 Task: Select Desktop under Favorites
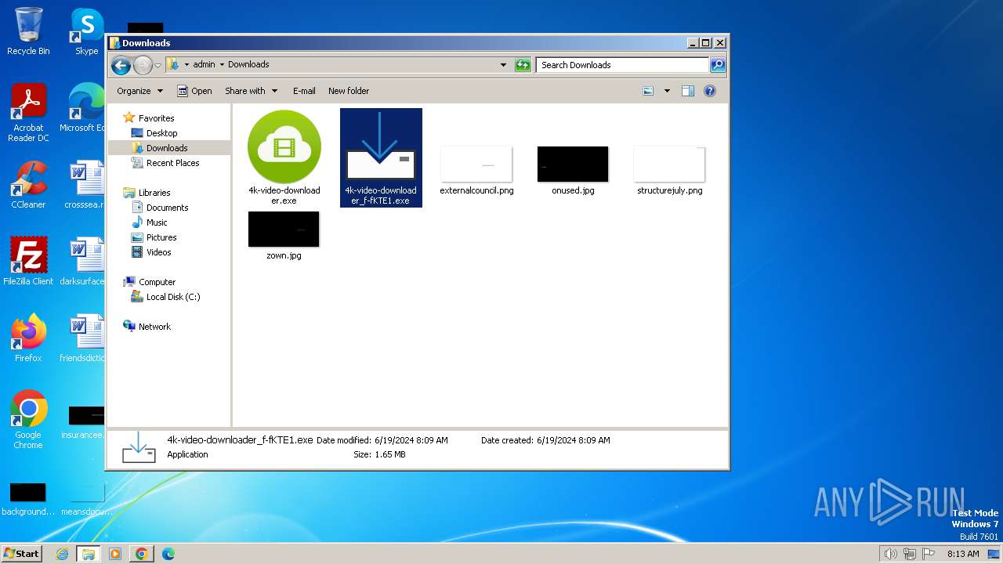pyautogui.click(x=161, y=133)
